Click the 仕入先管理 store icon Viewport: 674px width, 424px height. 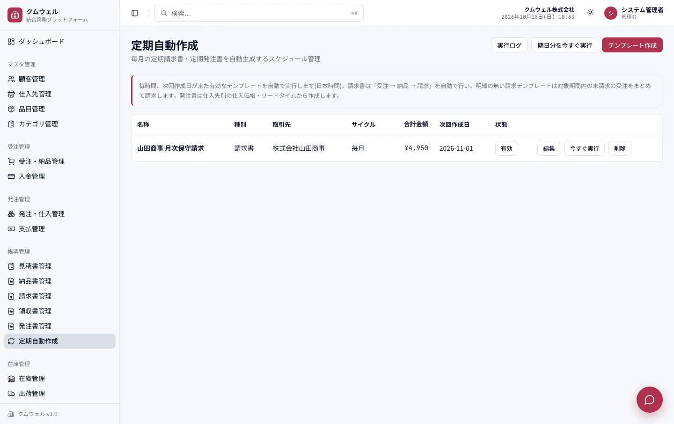(x=11, y=94)
